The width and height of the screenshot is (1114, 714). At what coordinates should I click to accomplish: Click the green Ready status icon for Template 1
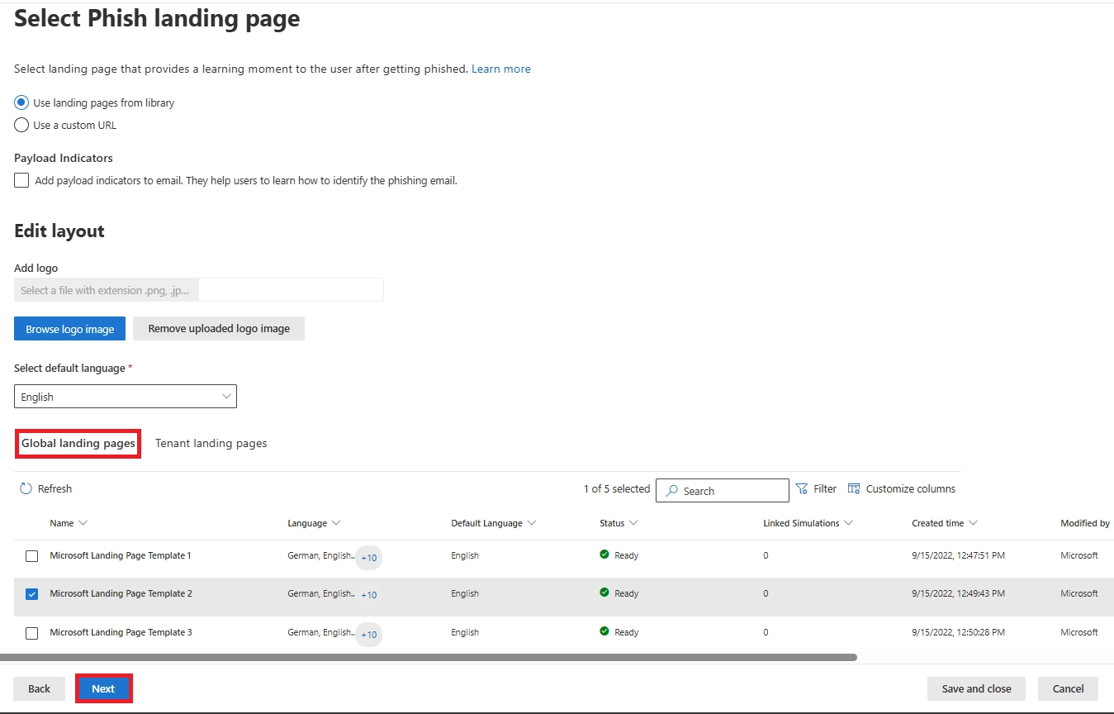tap(606, 555)
